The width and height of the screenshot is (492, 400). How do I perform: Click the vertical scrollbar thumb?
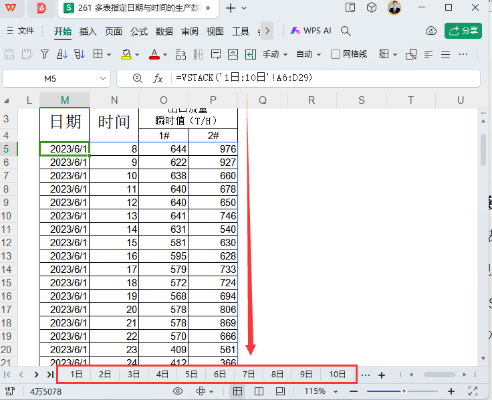(483, 149)
